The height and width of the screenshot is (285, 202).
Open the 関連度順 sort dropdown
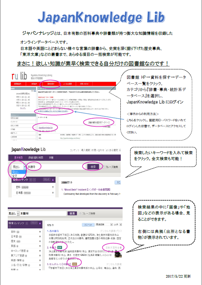pyautogui.click(x=104, y=225)
